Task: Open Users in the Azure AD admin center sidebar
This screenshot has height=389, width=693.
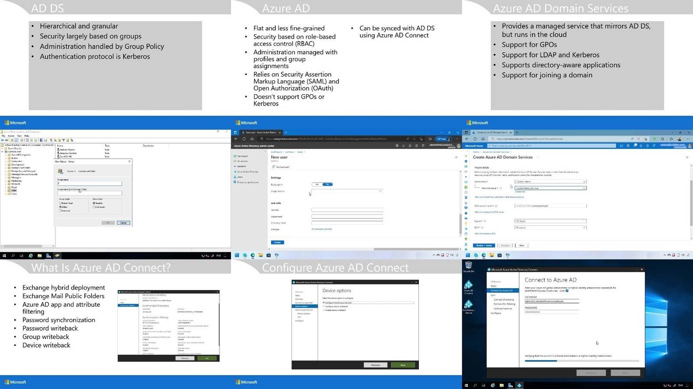Action: pos(240,177)
